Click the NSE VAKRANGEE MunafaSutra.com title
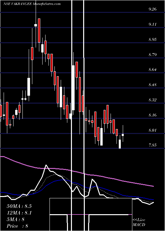The width and height of the screenshot is (165, 231). click(32, 4)
